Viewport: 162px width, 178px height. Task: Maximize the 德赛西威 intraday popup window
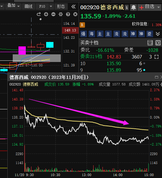point(157,77)
